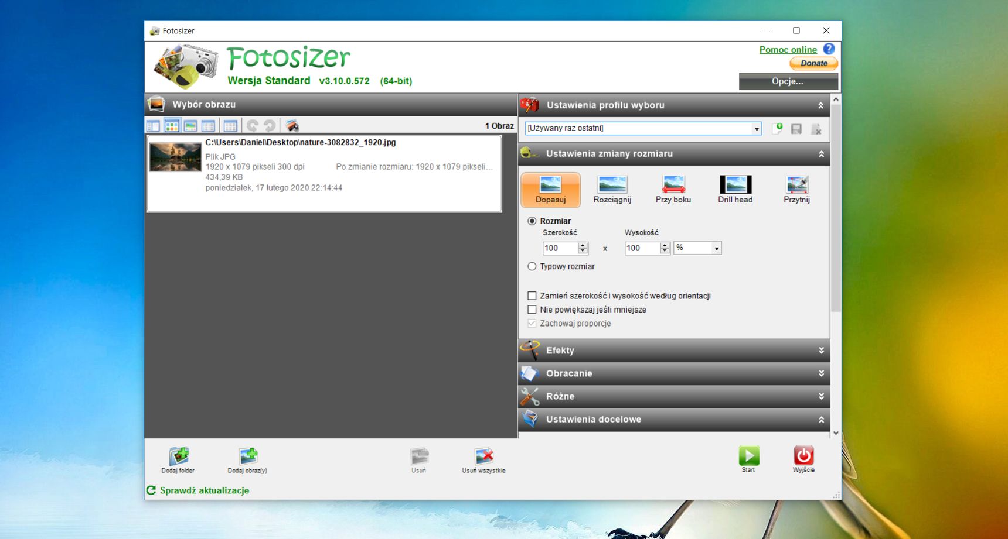Select the Drill head resize mode
This screenshot has width=1008, height=539.
(x=735, y=190)
